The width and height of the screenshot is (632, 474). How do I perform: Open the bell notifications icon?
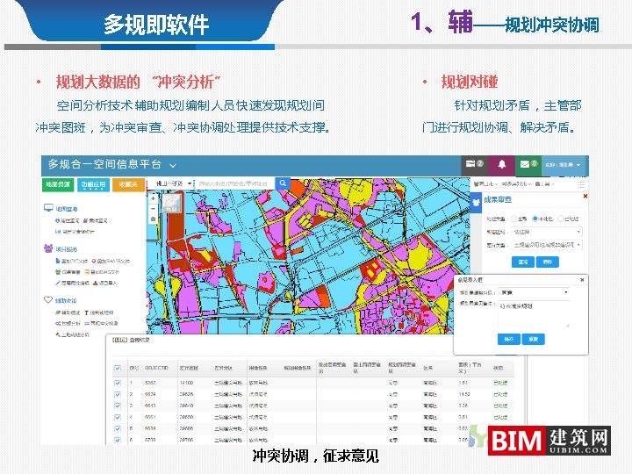[502, 164]
